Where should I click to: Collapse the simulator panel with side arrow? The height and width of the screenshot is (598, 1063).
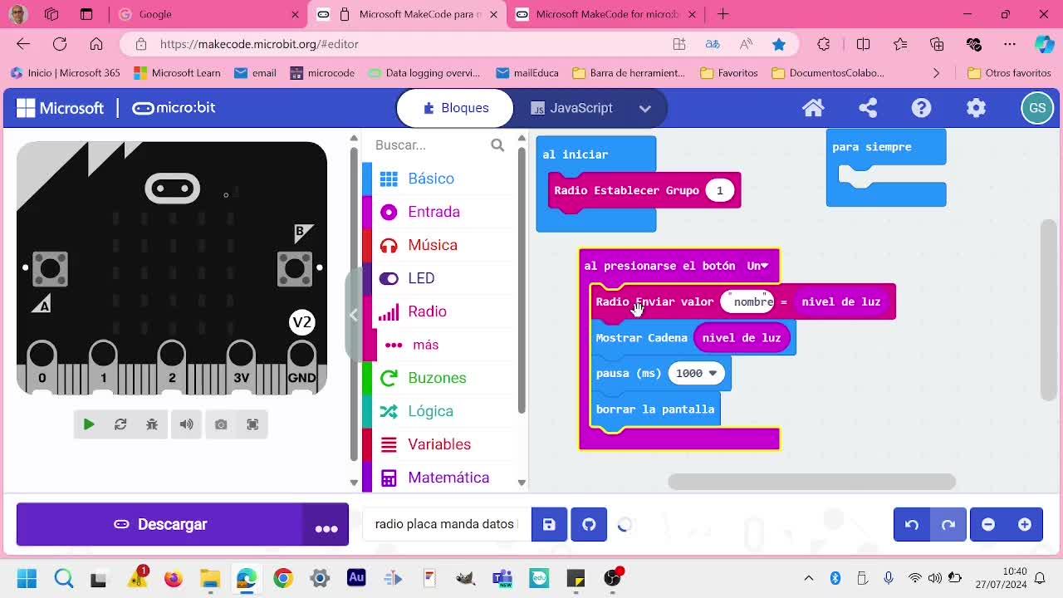(353, 315)
